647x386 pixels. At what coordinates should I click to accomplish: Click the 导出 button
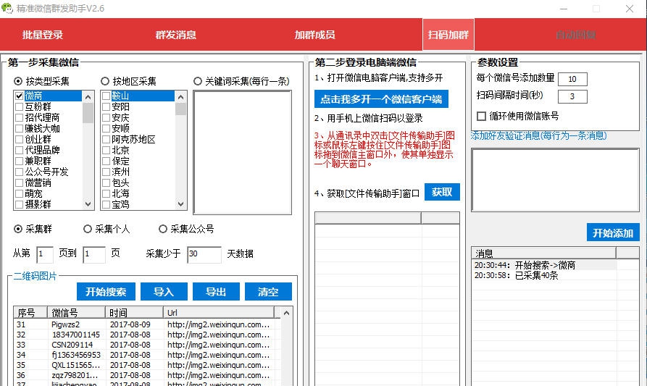[216, 292]
